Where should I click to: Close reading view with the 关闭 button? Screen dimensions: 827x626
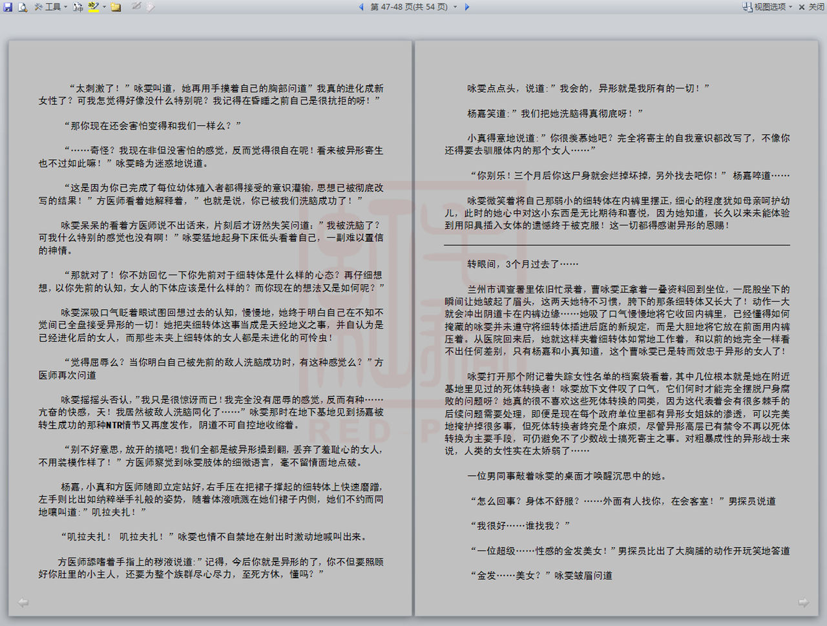[811, 7]
